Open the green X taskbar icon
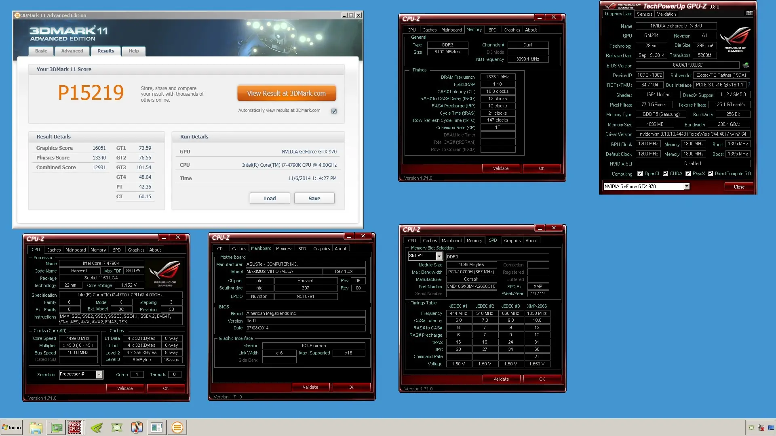The width and height of the screenshot is (776, 436). [x=117, y=428]
